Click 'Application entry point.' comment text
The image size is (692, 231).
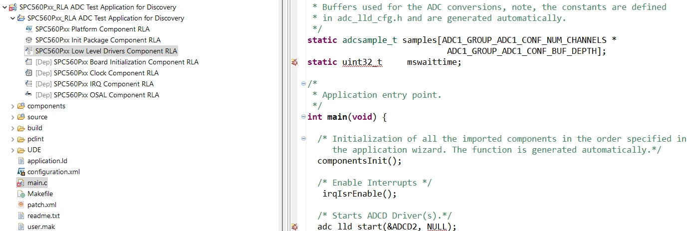(382, 95)
